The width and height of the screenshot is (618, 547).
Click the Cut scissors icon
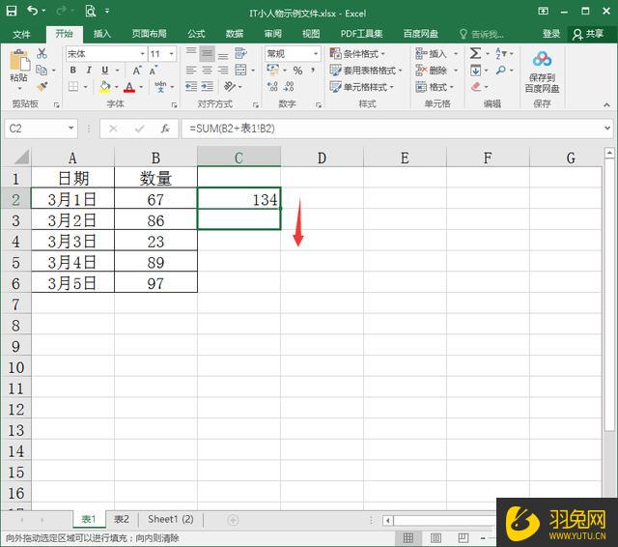click(42, 53)
